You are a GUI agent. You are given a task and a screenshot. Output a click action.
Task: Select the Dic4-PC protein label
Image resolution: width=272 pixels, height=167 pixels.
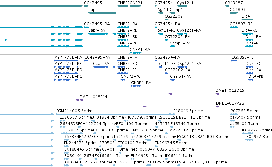click(253, 64)
